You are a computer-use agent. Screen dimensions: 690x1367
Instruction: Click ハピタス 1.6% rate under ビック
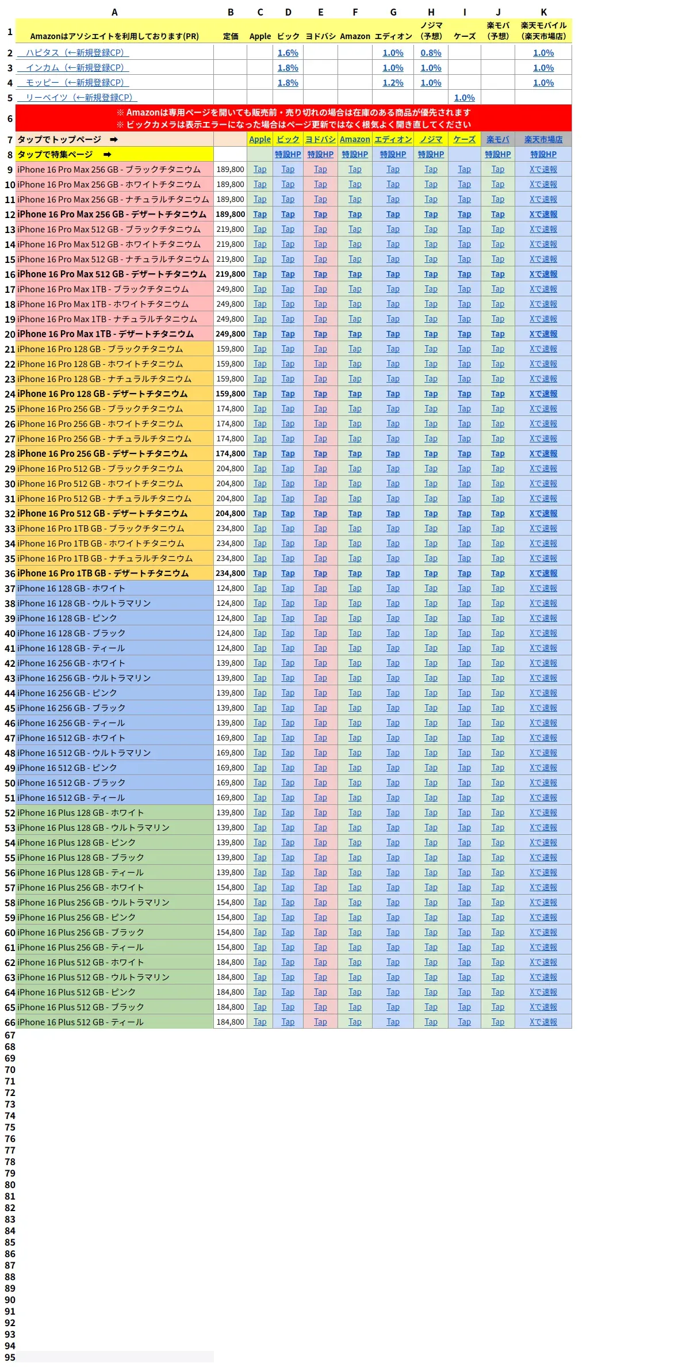point(288,53)
